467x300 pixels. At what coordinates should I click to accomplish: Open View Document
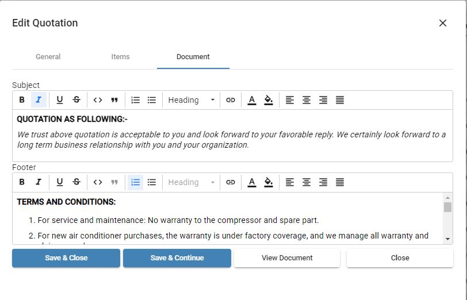(287, 258)
